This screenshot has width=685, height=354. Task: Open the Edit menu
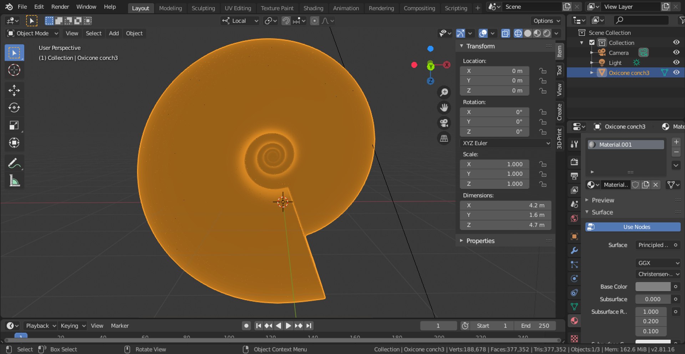(x=39, y=7)
